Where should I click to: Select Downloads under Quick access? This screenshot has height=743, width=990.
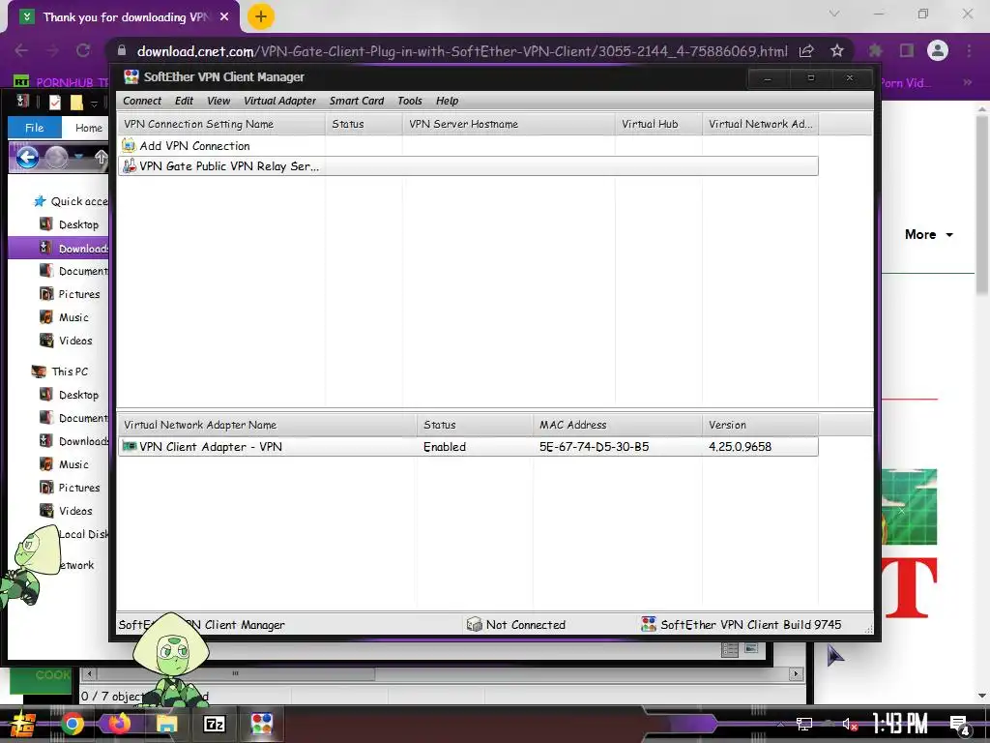[x=58, y=249]
